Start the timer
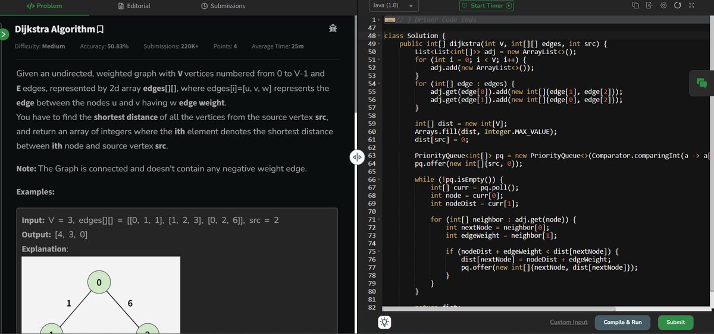Image resolution: width=714 pixels, height=334 pixels. (487, 5)
